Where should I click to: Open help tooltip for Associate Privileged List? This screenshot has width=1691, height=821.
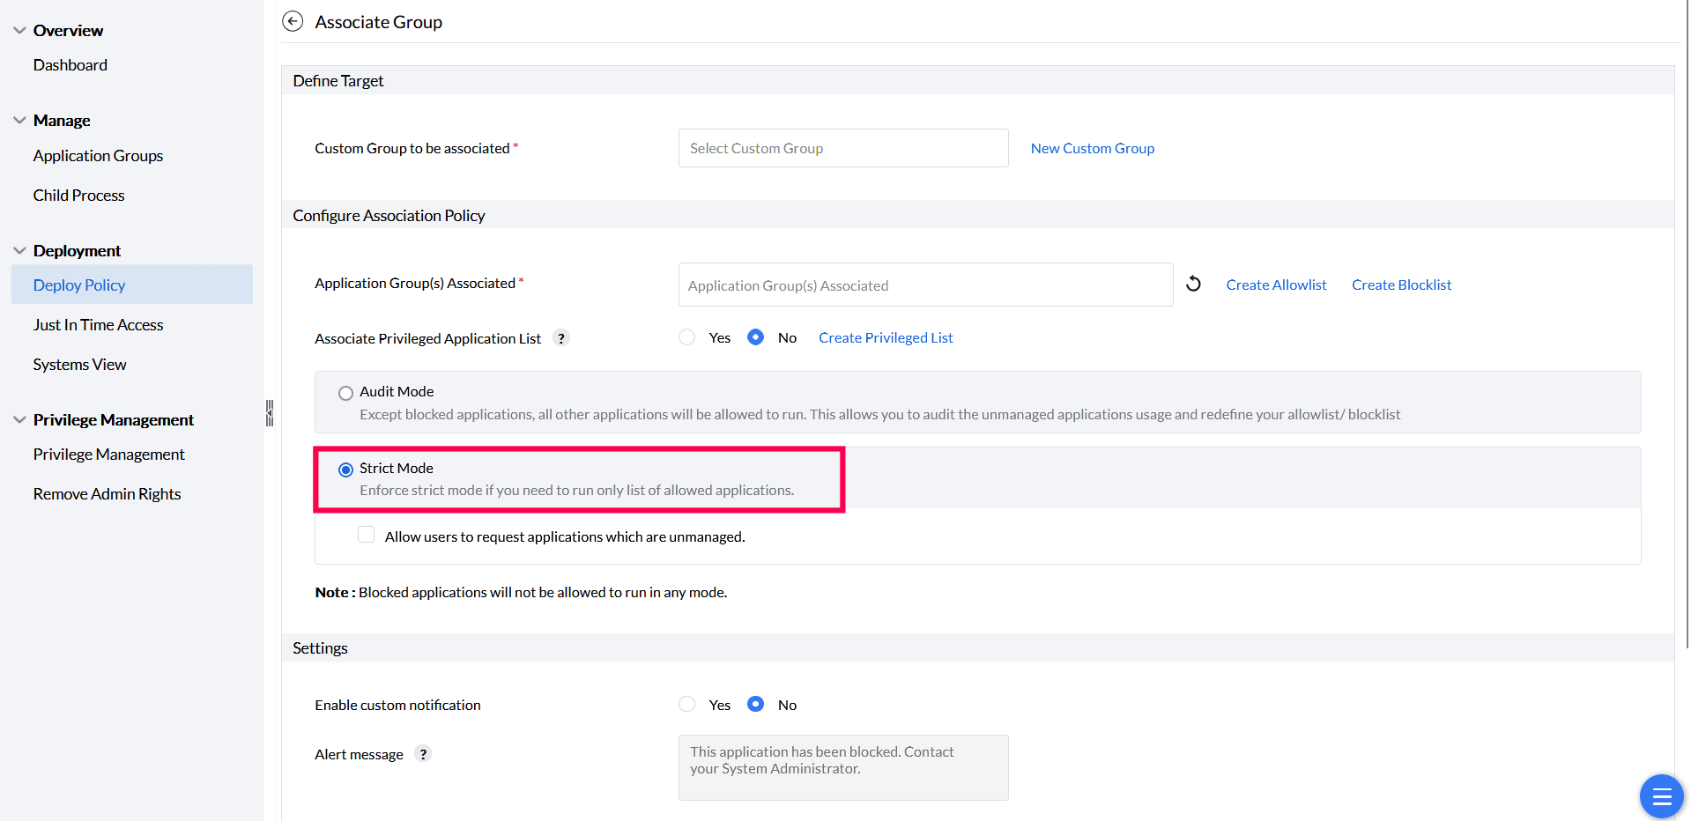tap(561, 337)
